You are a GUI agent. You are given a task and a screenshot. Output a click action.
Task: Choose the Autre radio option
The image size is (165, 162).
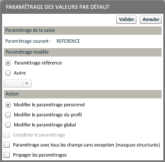(8, 73)
